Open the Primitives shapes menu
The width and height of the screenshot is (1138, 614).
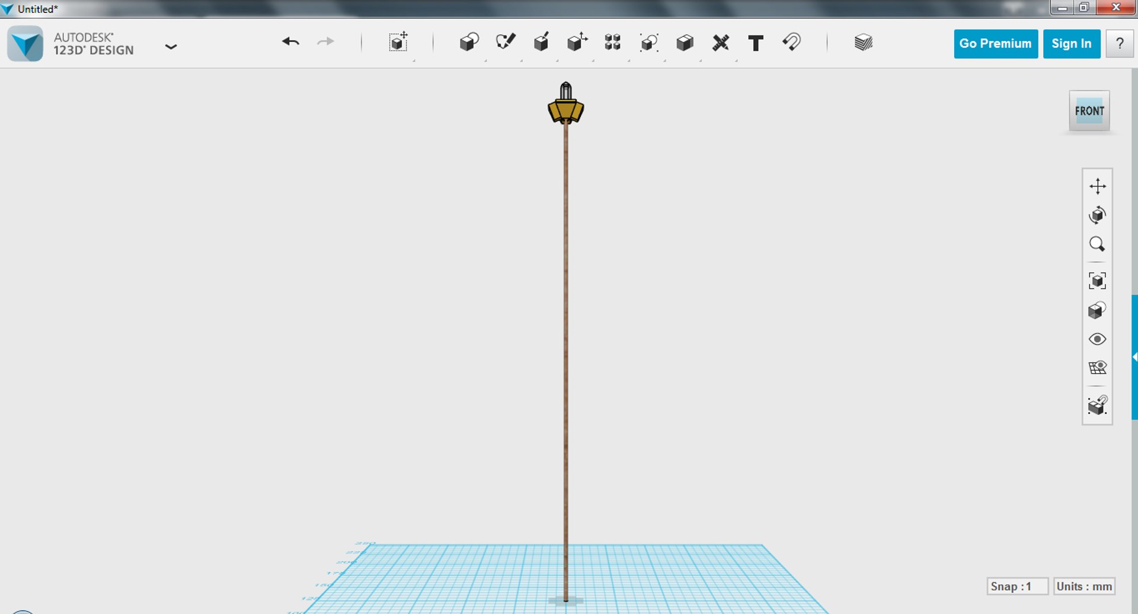point(469,42)
